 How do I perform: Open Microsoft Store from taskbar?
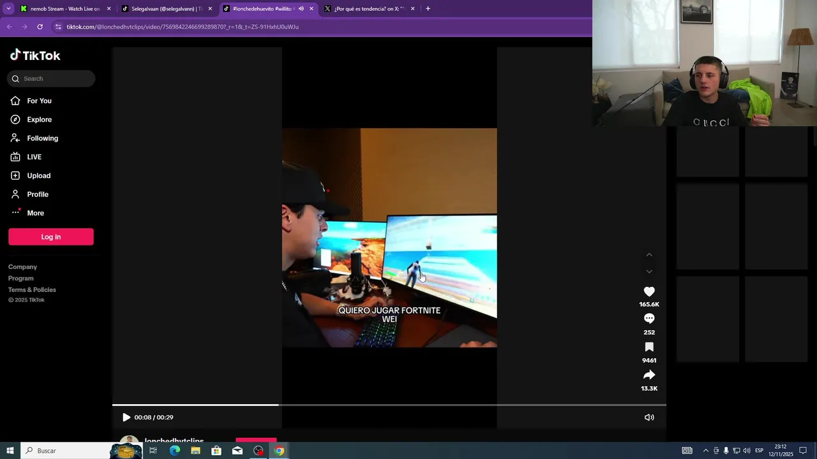(x=216, y=451)
